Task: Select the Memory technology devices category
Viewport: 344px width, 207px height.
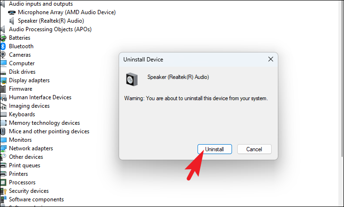Action: [x=44, y=123]
